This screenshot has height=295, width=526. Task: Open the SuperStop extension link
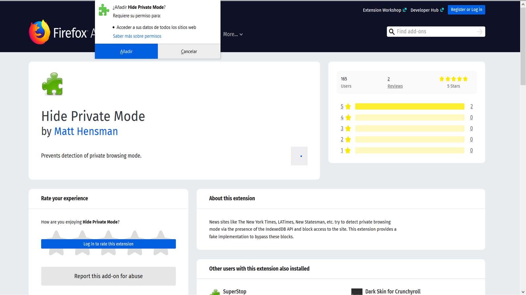point(234,291)
